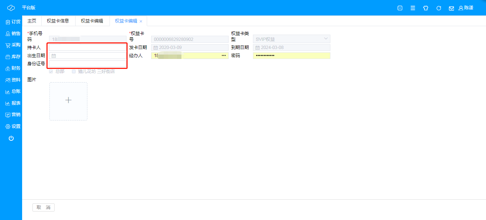Click the cloud logo icon
The height and width of the screenshot is (220, 486).
[x=11, y=8]
